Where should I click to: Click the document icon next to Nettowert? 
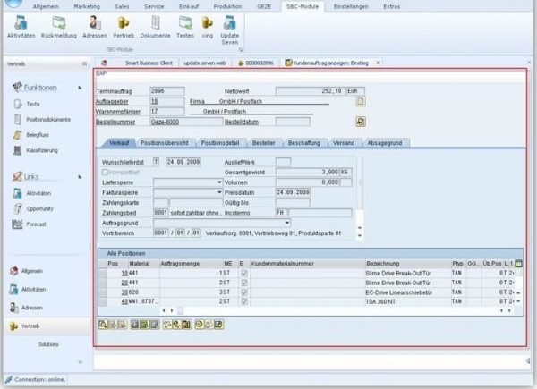[361, 101]
